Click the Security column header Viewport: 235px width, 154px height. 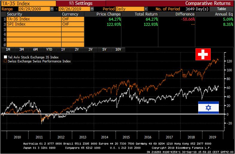[14, 14]
